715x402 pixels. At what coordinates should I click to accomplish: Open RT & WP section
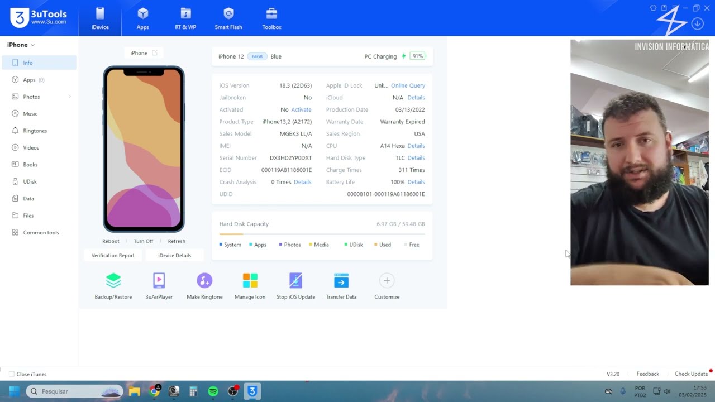pyautogui.click(x=185, y=18)
